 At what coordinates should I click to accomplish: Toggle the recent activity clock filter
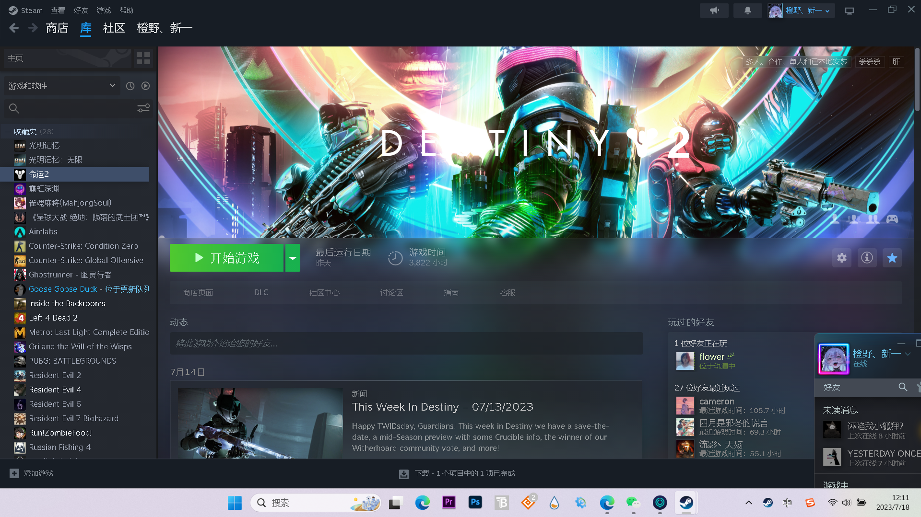click(130, 86)
